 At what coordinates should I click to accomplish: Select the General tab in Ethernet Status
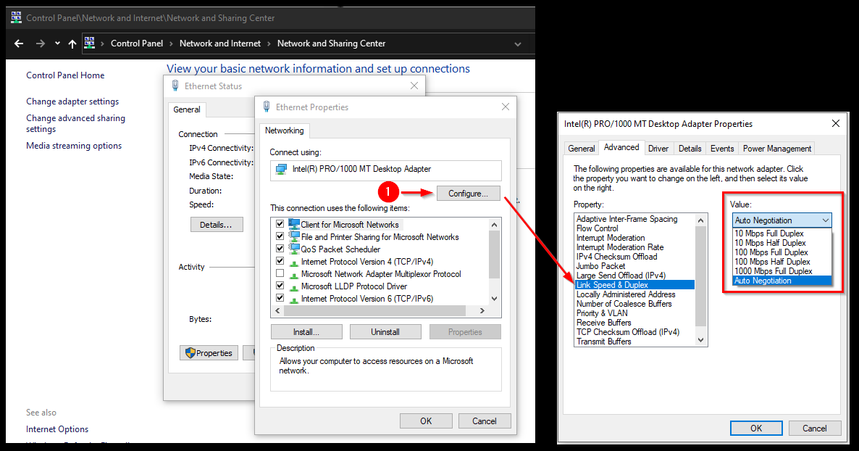[x=187, y=109]
